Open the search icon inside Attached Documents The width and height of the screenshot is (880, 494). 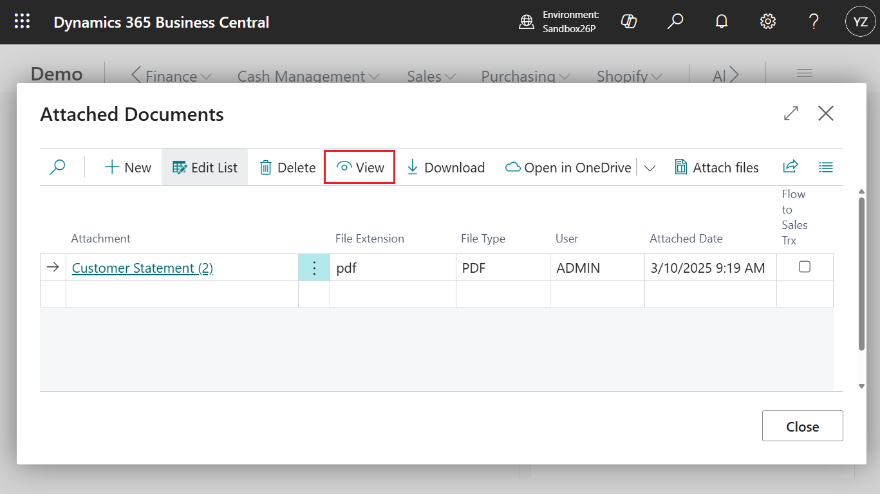(57, 167)
